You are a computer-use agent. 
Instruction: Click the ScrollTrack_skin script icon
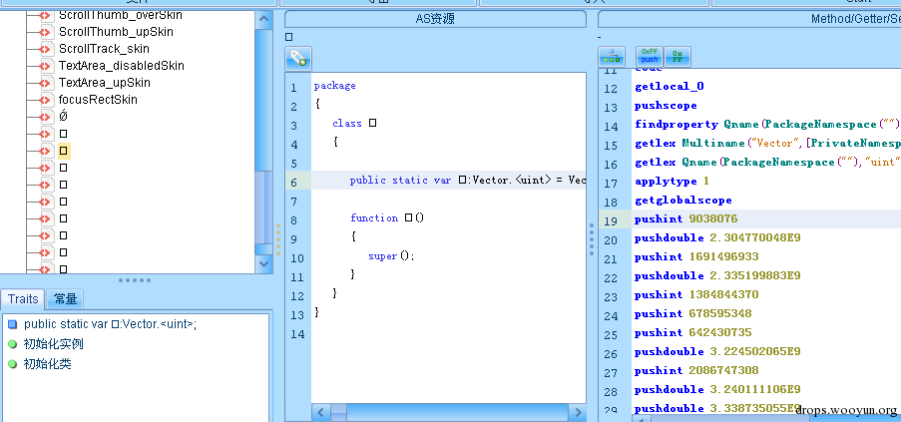(x=46, y=49)
